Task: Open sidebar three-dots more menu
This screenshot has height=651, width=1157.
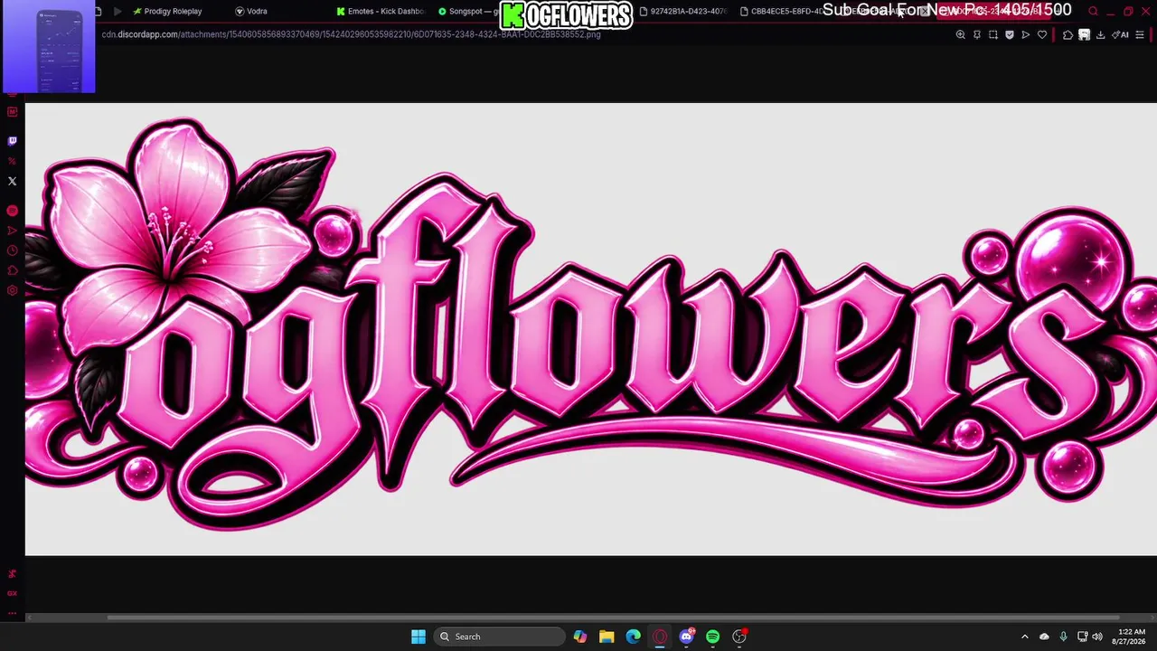Action: 12,613
